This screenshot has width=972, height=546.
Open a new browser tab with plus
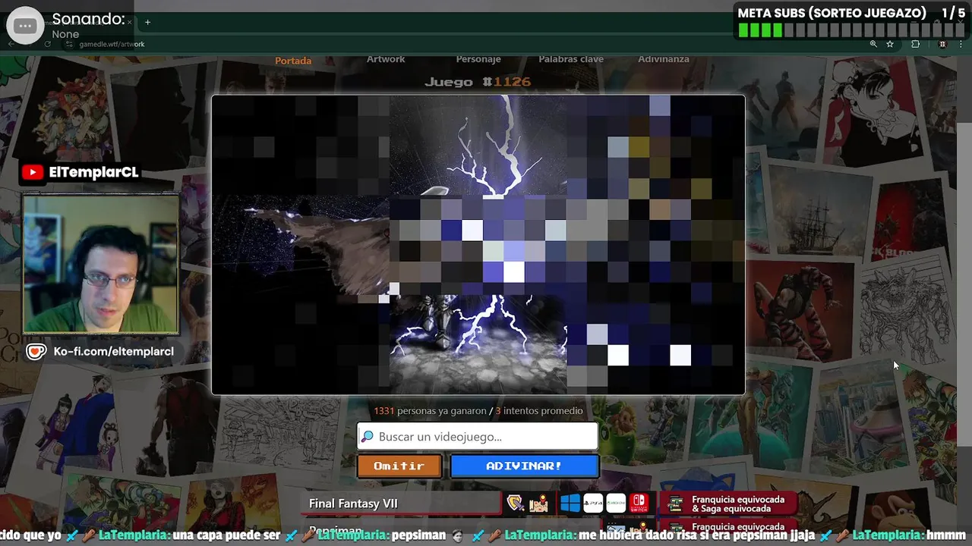(x=147, y=22)
